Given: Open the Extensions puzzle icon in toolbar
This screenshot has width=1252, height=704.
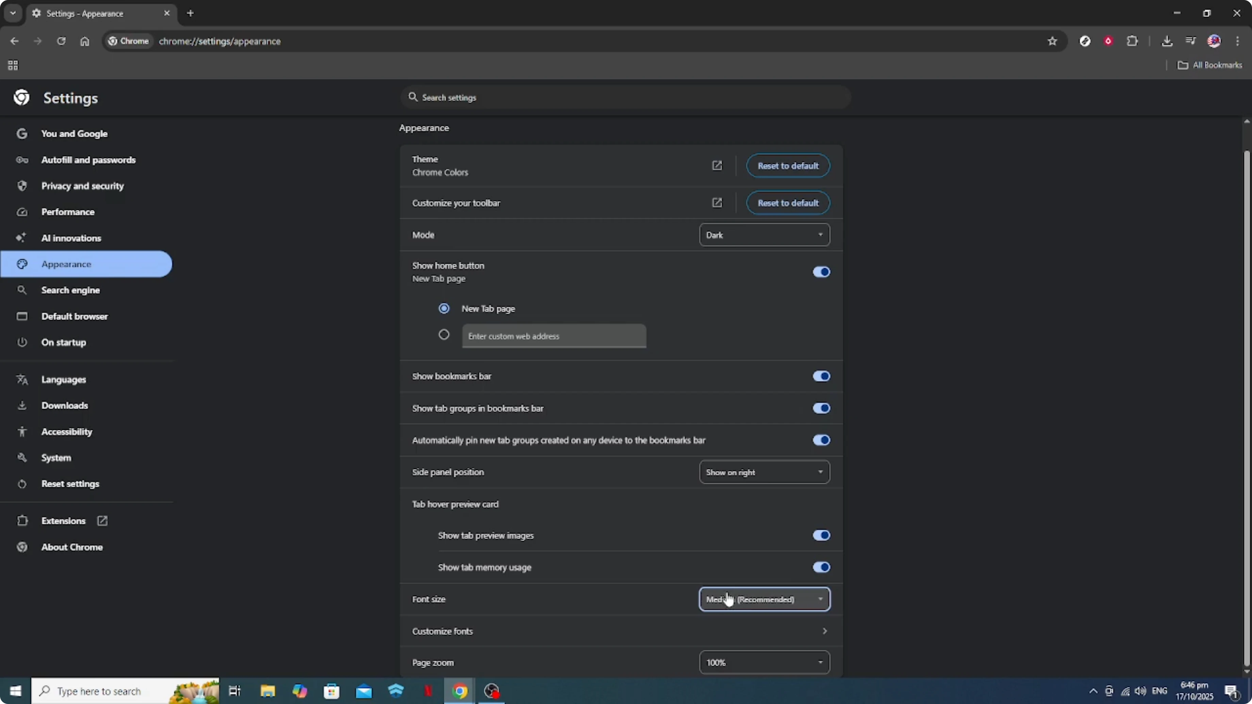Looking at the screenshot, I should pyautogui.click(x=1132, y=41).
